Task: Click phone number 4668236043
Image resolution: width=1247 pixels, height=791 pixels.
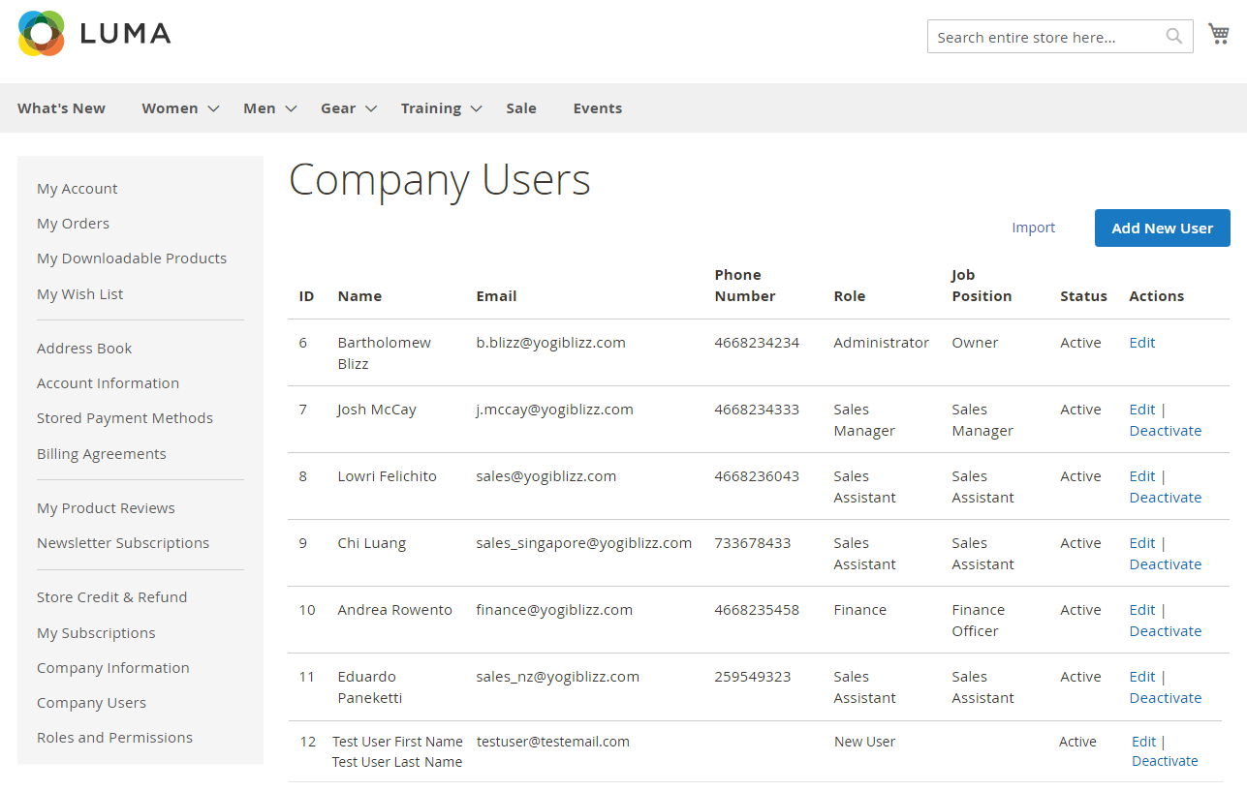Action: coord(757,476)
